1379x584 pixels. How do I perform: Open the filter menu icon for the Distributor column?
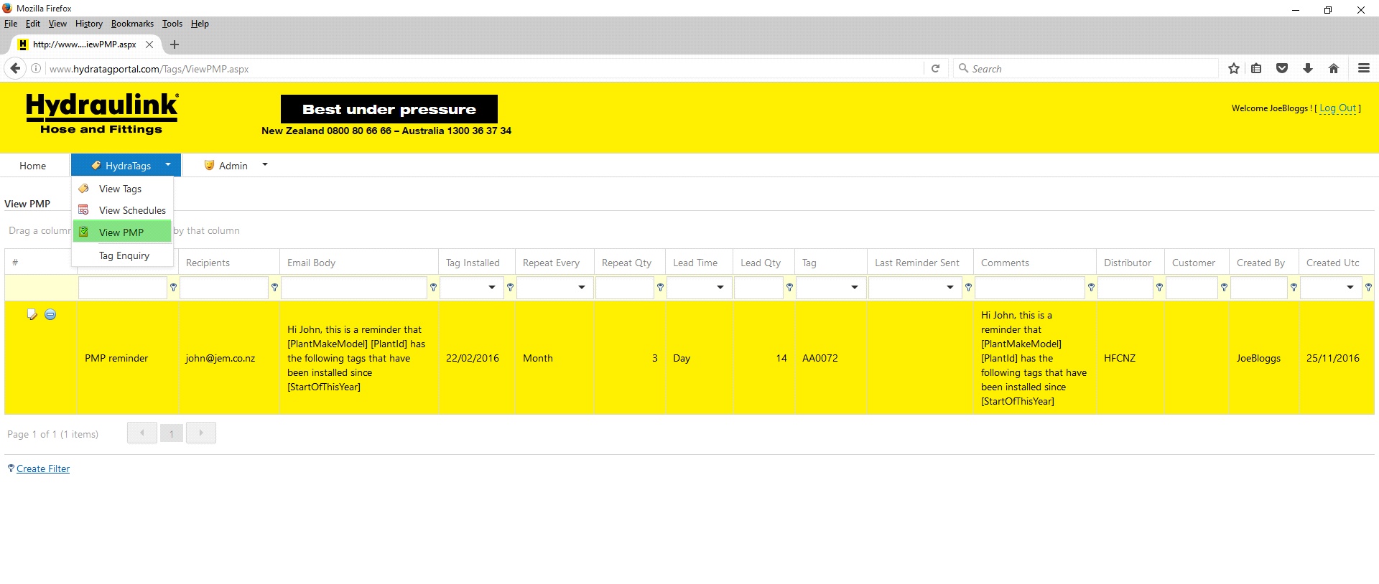1159,287
